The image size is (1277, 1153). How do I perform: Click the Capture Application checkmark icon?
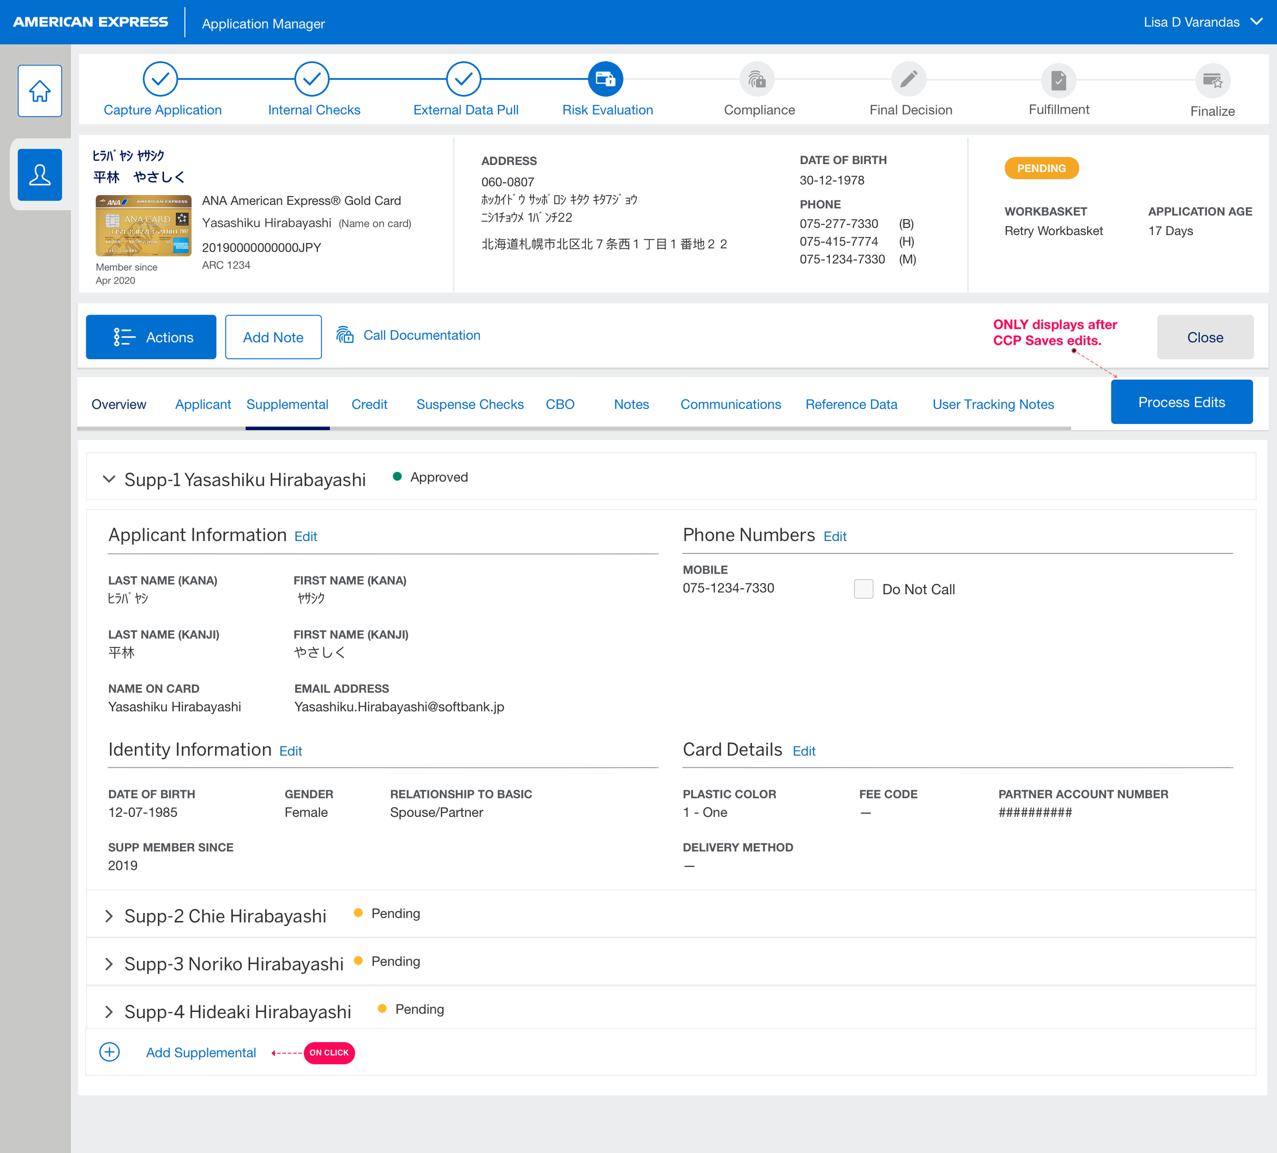pos(160,79)
